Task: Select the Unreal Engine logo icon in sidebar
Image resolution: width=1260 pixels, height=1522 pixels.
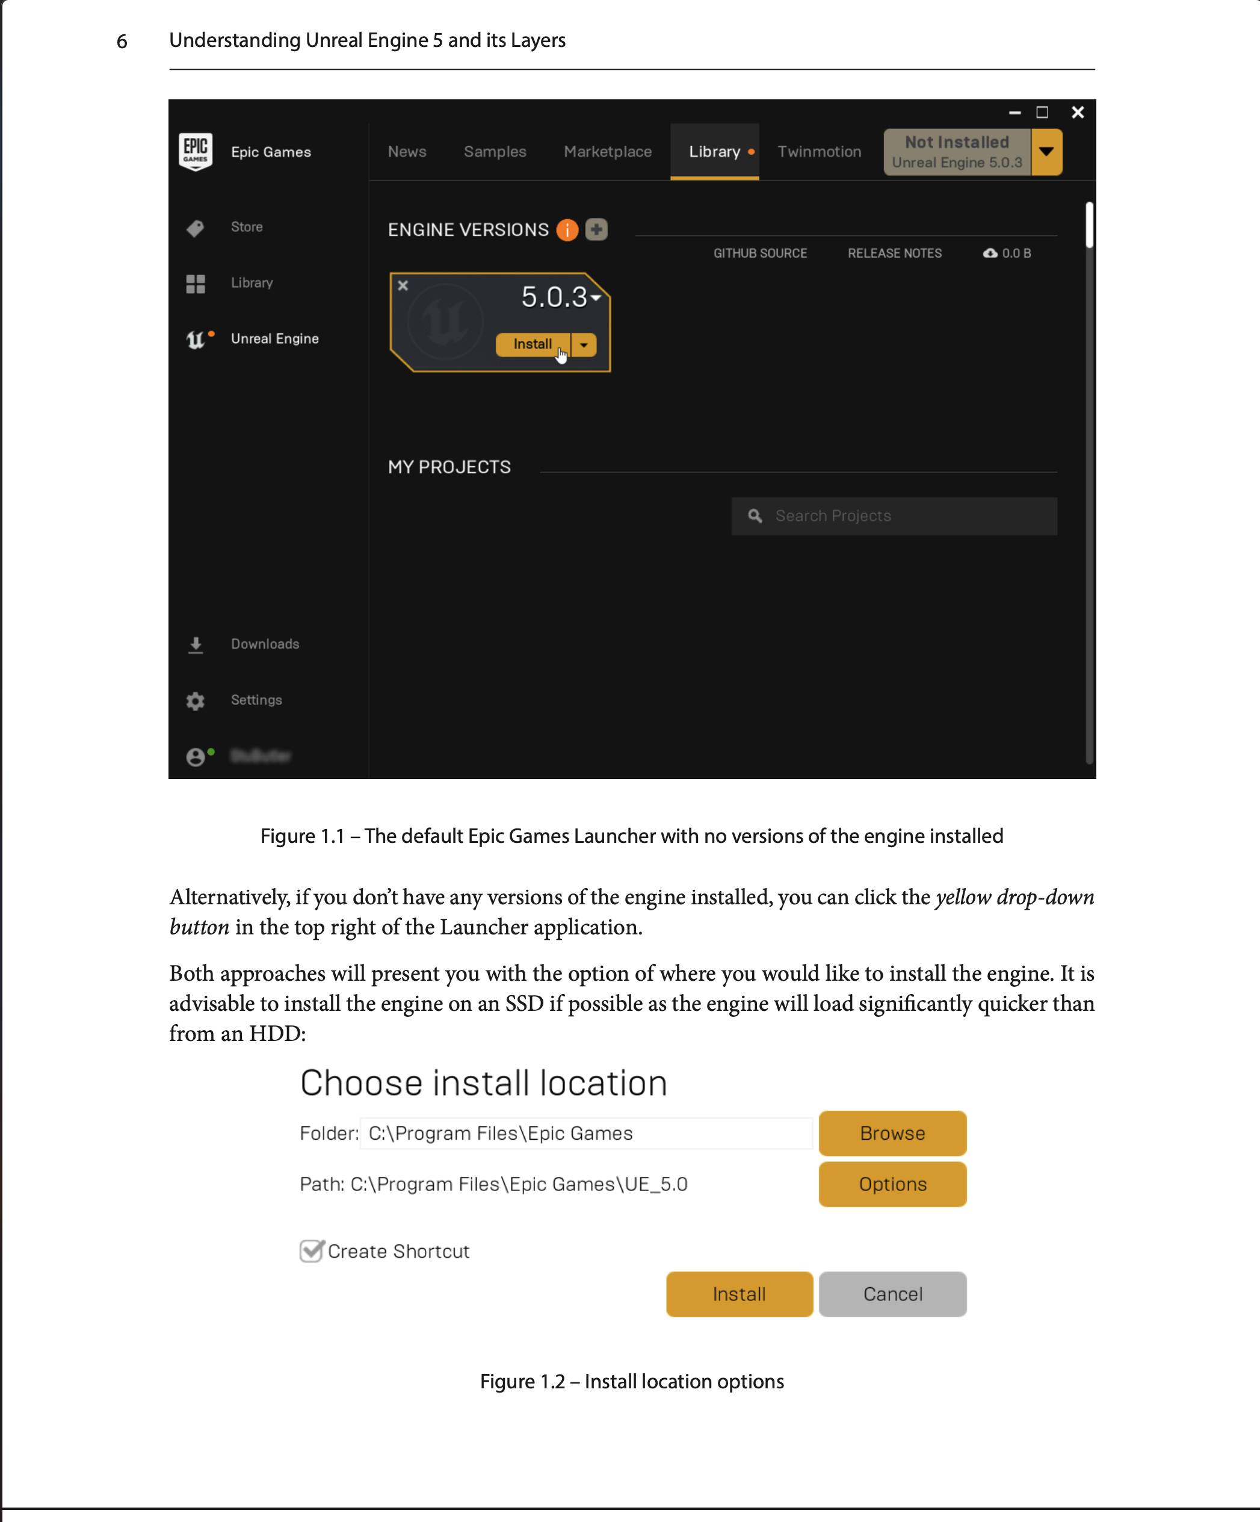Action: click(196, 339)
